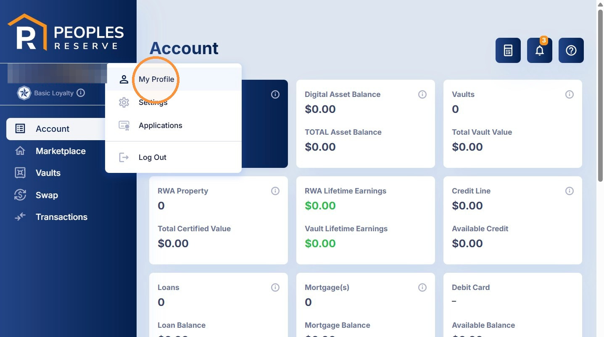Click the RWA Property info icon
Image resolution: width=604 pixels, height=337 pixels.
pos(275,191)
